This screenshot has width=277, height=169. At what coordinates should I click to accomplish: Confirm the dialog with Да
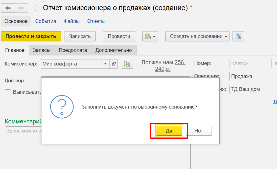(x=169, y=131)
